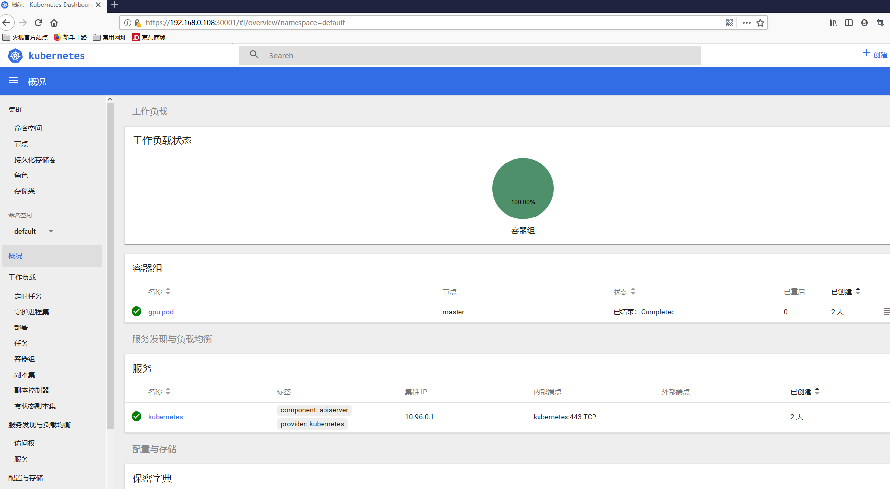
Task: Open gpu-pod row actions menu icon
Action: coord(887,311)
